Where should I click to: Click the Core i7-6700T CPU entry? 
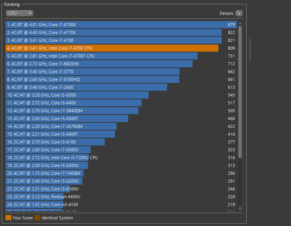(101, 56)
